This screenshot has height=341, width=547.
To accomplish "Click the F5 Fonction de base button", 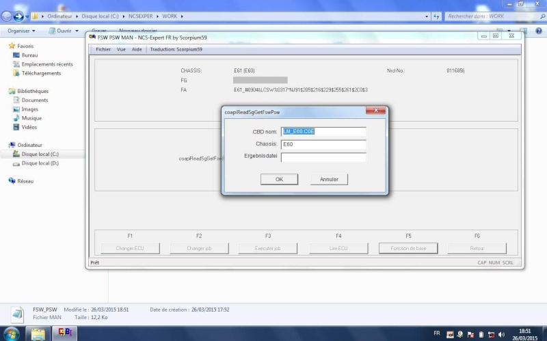I will (408, 248).
